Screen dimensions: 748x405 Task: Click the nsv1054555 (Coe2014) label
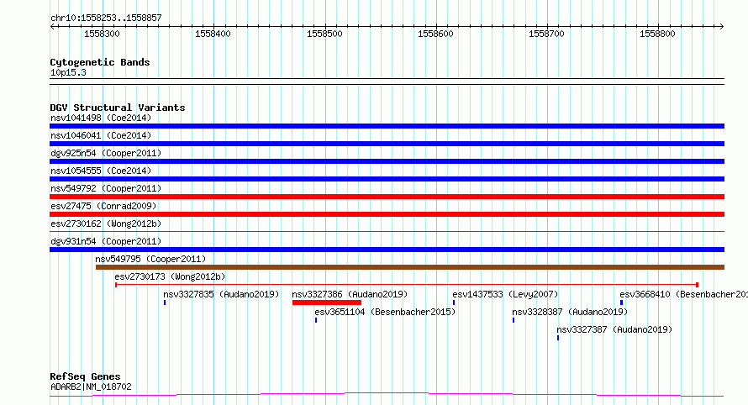click(x=101, y=171)
